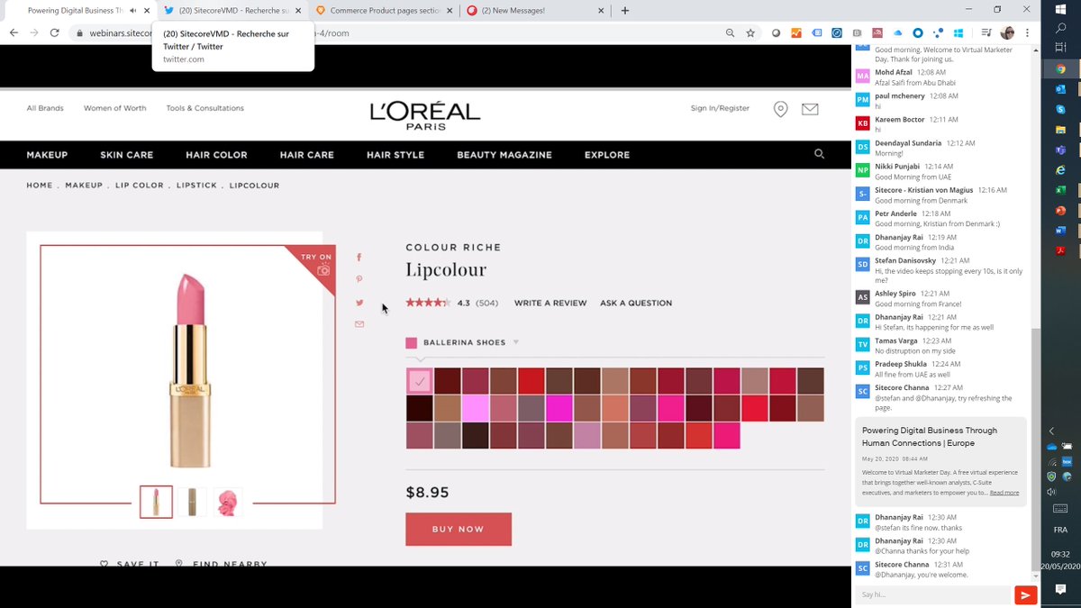Open Tools & Consultations link
Viewport: 1081px width, 608px height.
pos(204,108)
